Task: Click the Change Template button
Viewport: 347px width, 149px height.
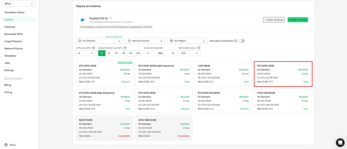Action: (298, 20)
